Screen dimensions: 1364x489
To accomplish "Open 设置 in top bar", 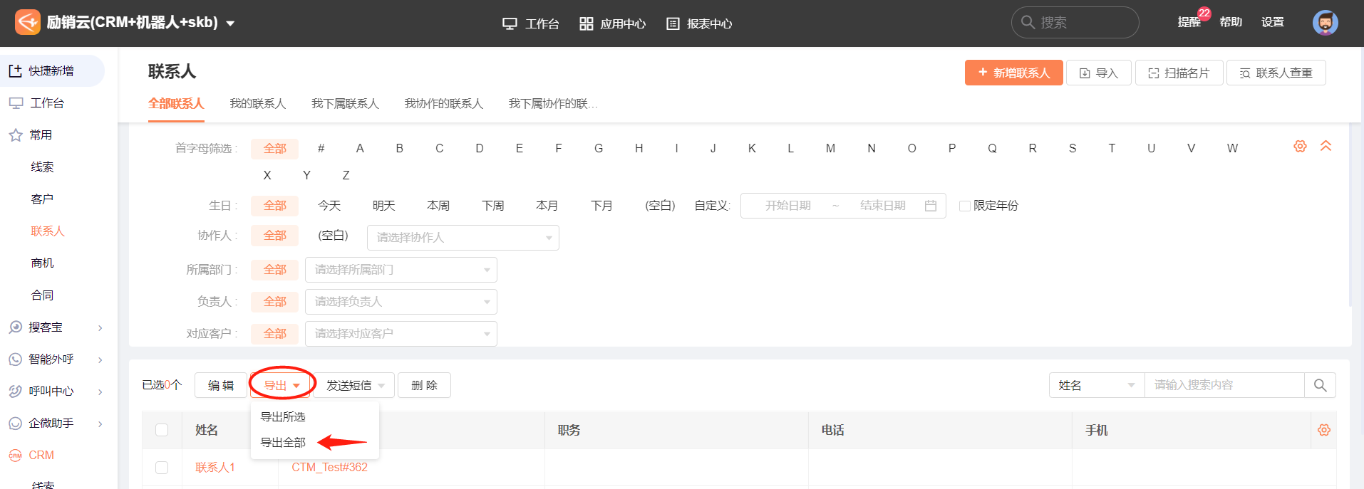I will pos(1273,22).
